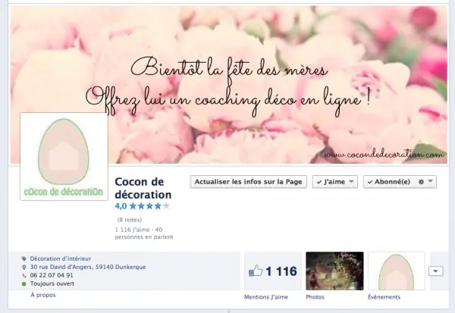The image size is (455, 313).
Task: Click the location pin icon beside address
Action: (x=24, y=267)
